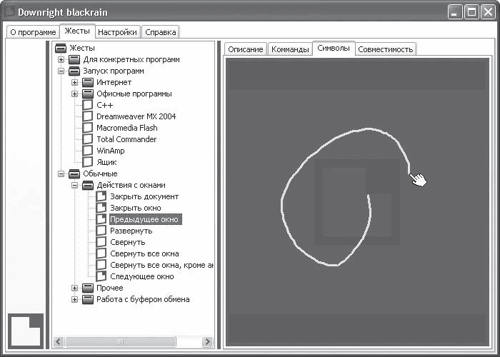This screenshot has width=500, height=357.
Task: Click the tree scrollbar right arrow
Action: (208, 342)
